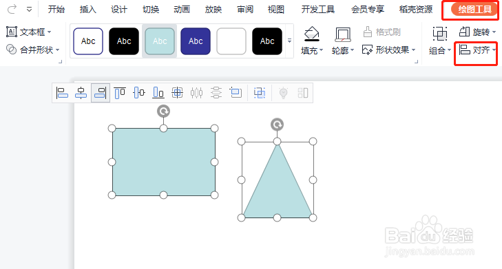Click the align bottom icon

point(158,93)
